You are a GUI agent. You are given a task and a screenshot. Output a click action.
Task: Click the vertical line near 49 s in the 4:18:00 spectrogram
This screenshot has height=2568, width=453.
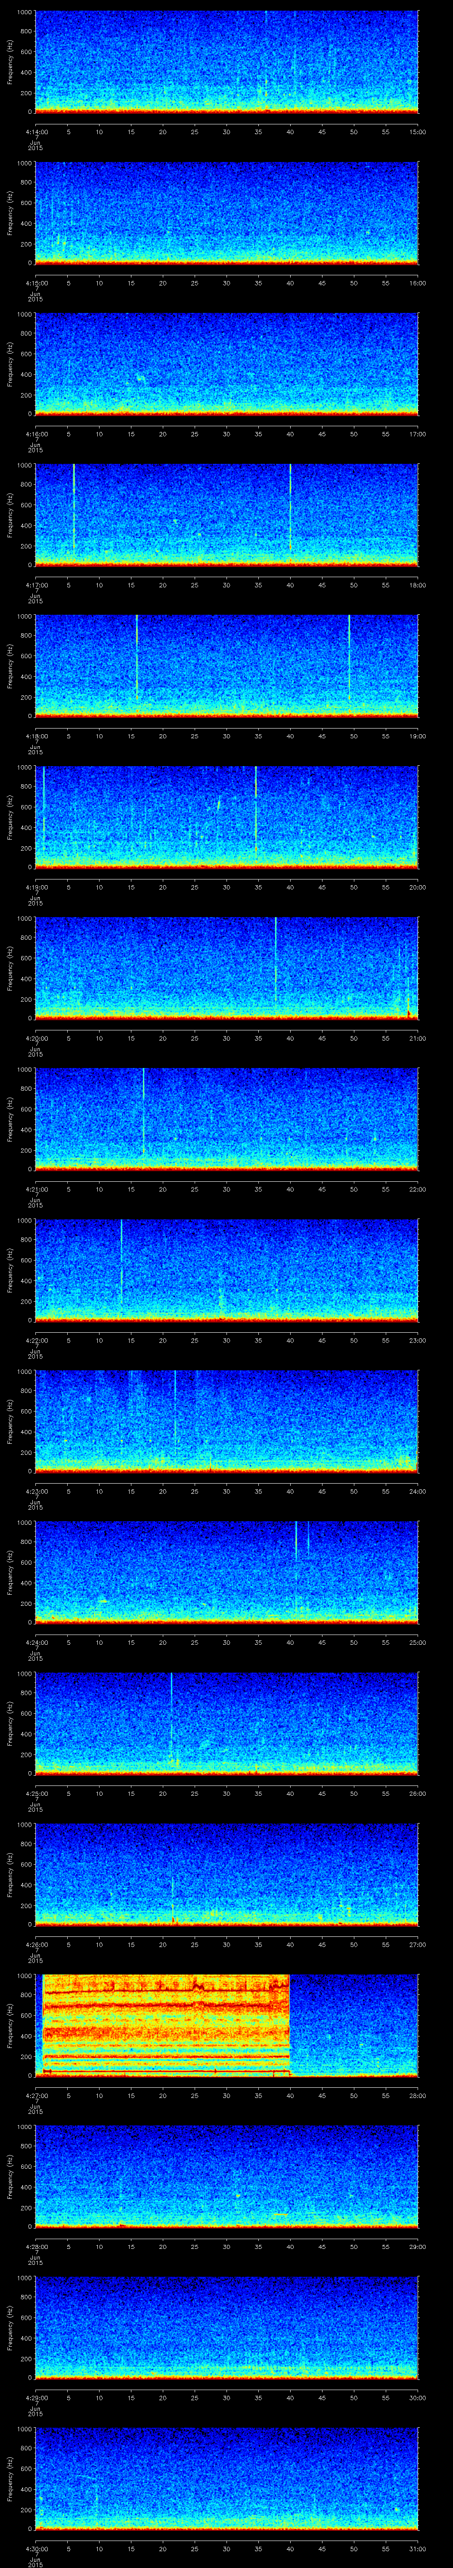(x=349, y=658)
